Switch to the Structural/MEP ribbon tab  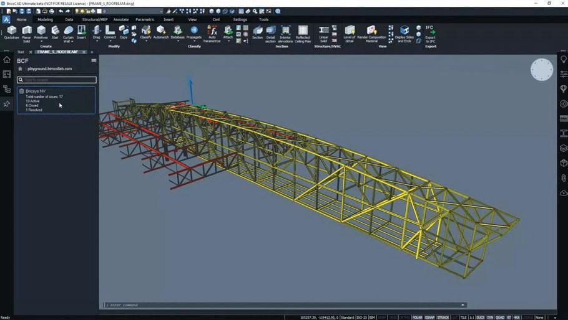(x=95, y=19)
